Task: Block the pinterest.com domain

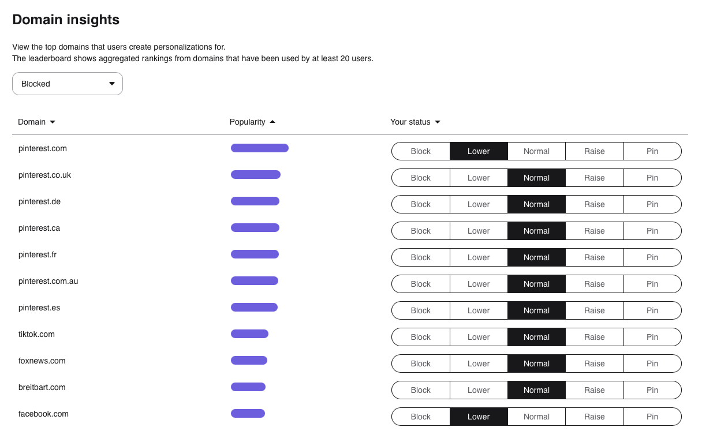Action: (x=420, y=151)
